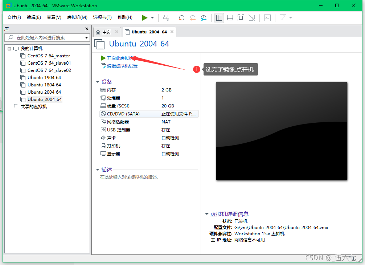This screenshot has height=265, width=365.
Task: Select the 硬盘 (SCSI) device row
Action: (149, 106)
